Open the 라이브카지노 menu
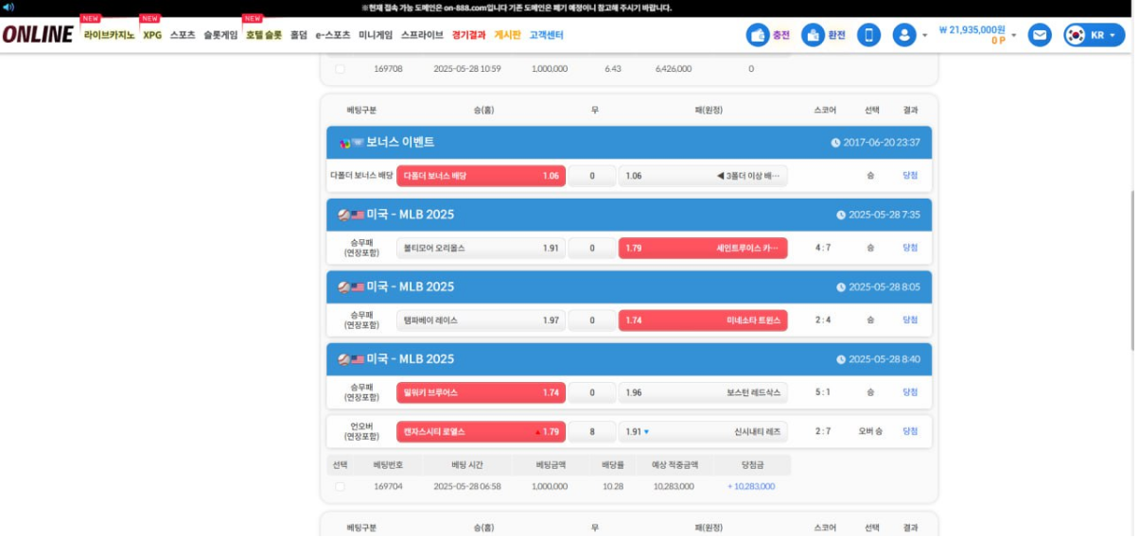The height and width of the screenshot is (555, 1139). [109, 35]
